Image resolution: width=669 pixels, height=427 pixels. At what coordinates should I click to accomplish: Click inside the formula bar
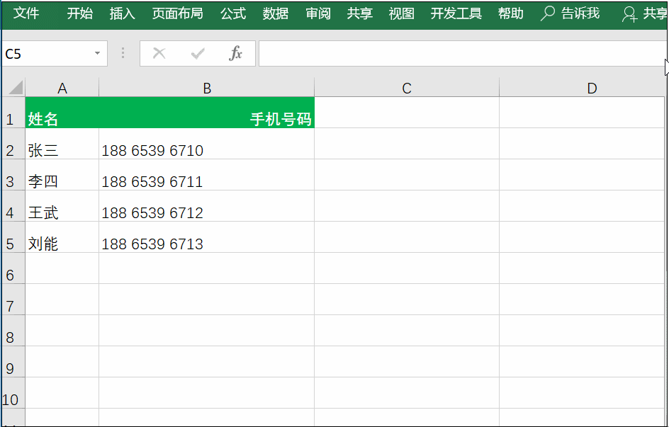(x=463, y=54)
